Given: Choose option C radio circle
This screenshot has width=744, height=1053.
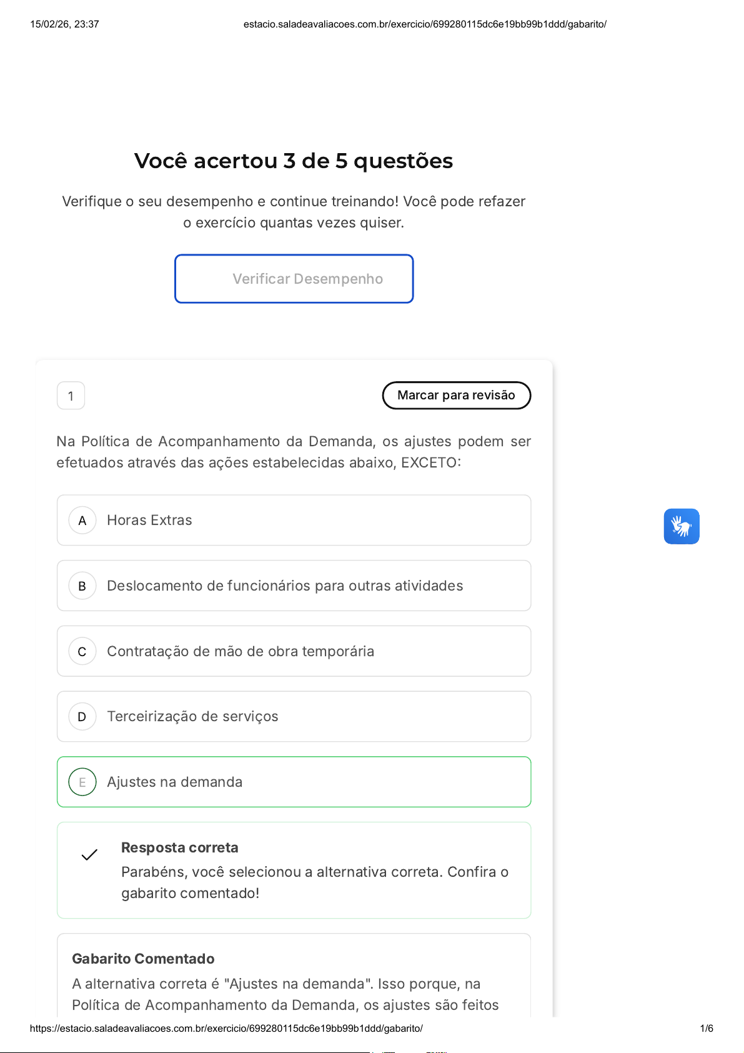Looking at the screenshot, I should pos(82,652).
